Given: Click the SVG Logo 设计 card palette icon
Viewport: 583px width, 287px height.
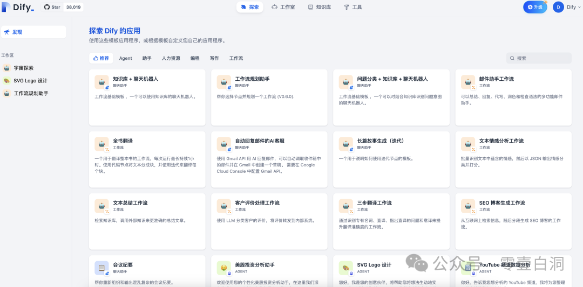Looking at the screenshot, I should (x=346, y=268).
